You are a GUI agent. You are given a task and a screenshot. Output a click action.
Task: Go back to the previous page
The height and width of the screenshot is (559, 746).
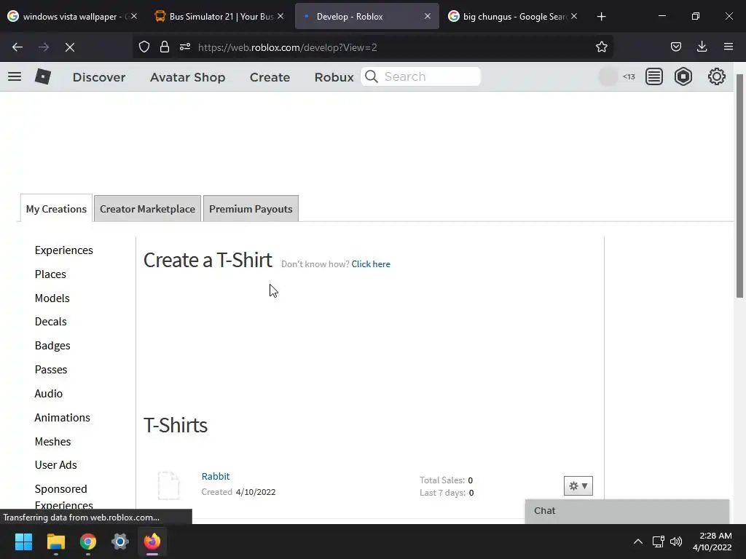17,47
